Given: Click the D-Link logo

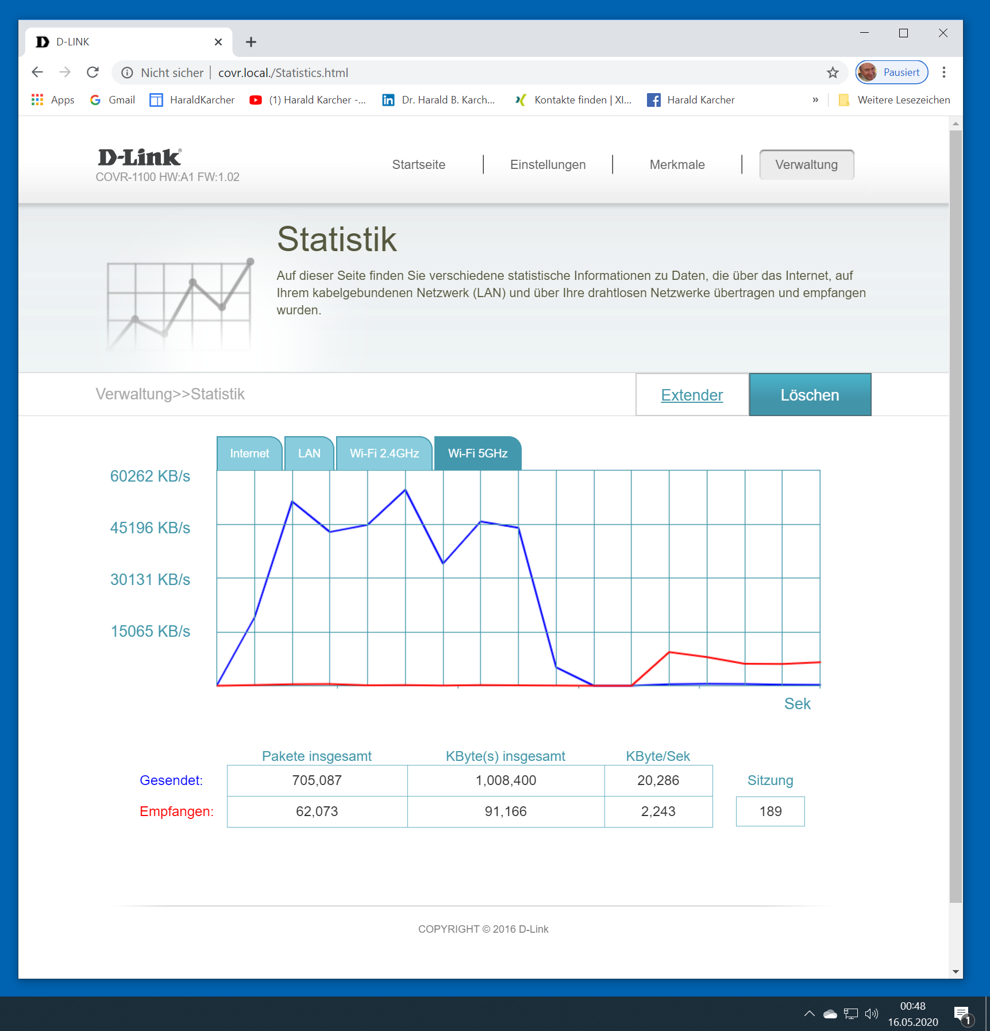Looking at the screenshot, I should click(x=140, y=157).
